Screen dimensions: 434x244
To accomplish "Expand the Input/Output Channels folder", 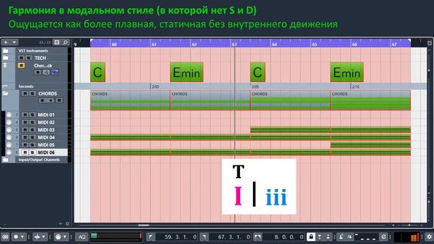I will click(x=5, y=160).
